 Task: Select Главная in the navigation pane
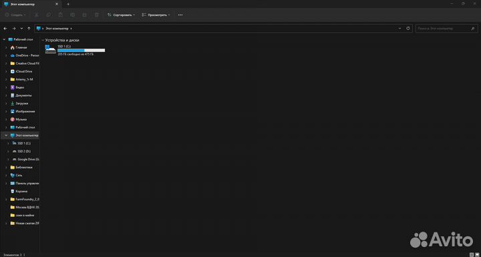click(21, 47)
